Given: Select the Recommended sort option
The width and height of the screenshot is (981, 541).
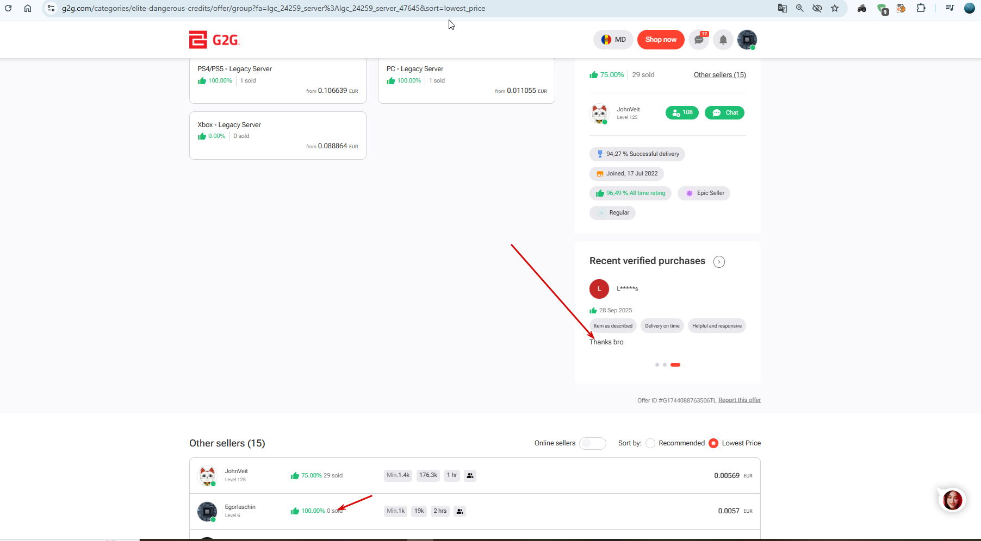Looking at the screenshot, I should pos(650,443).
